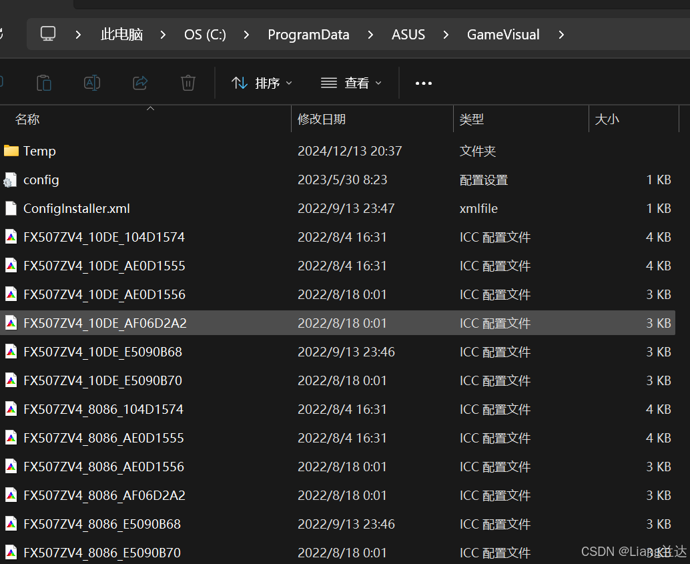The height and width of the screenshot is (564, 690).
Task: Click config's date 2023/5/30 8:23
Action: (x=342, y=180)
